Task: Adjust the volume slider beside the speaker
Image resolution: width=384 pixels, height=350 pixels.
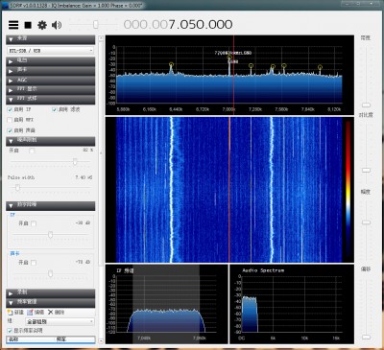Action: click(x=95, y=25)
